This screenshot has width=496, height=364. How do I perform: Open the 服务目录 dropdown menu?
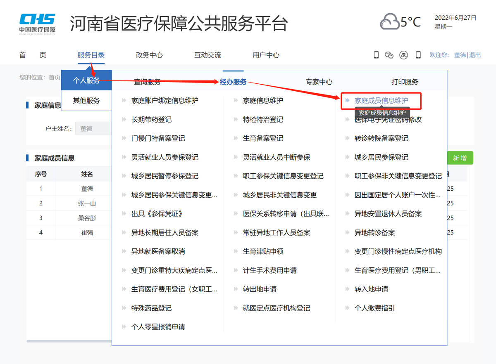91,54
